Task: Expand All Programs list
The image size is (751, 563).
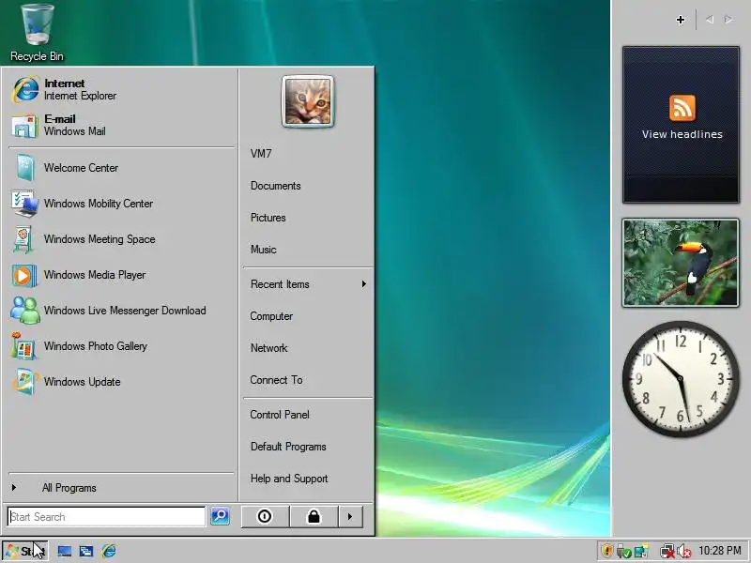Action: [x=122, y=488]
